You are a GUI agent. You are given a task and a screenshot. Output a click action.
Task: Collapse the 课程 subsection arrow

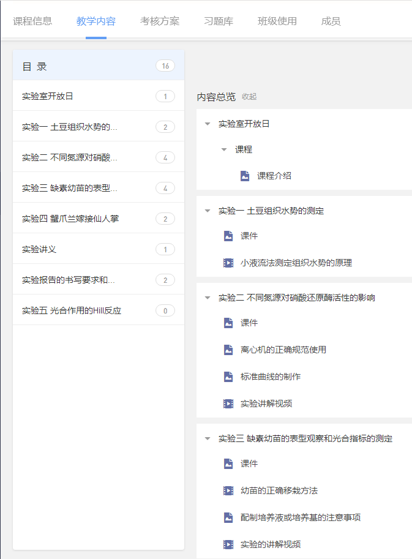pos(224,150)
